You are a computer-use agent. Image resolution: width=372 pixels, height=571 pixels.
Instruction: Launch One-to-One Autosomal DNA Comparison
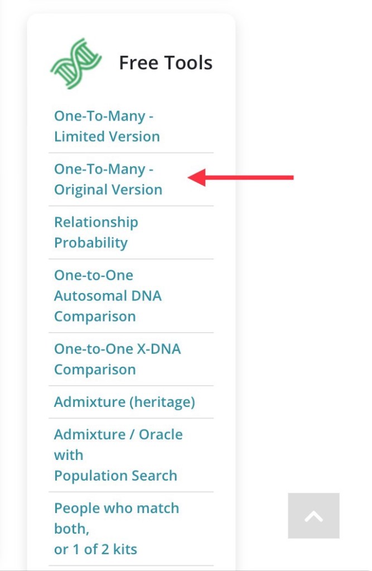(107, 296)
